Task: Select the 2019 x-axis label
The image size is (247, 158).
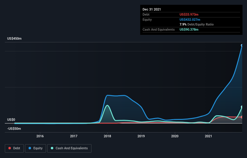Action: (141, 136)
